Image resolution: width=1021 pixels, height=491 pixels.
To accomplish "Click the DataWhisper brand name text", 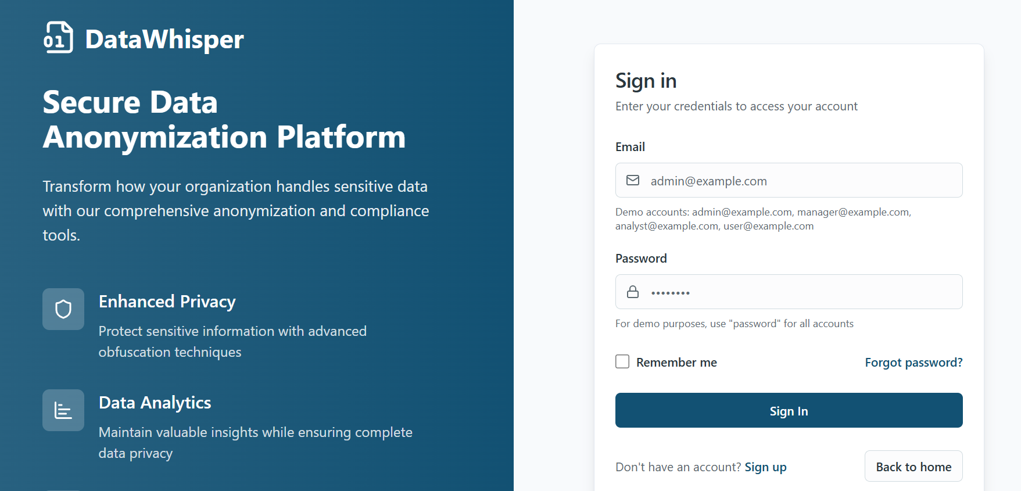I will [164, 40].
